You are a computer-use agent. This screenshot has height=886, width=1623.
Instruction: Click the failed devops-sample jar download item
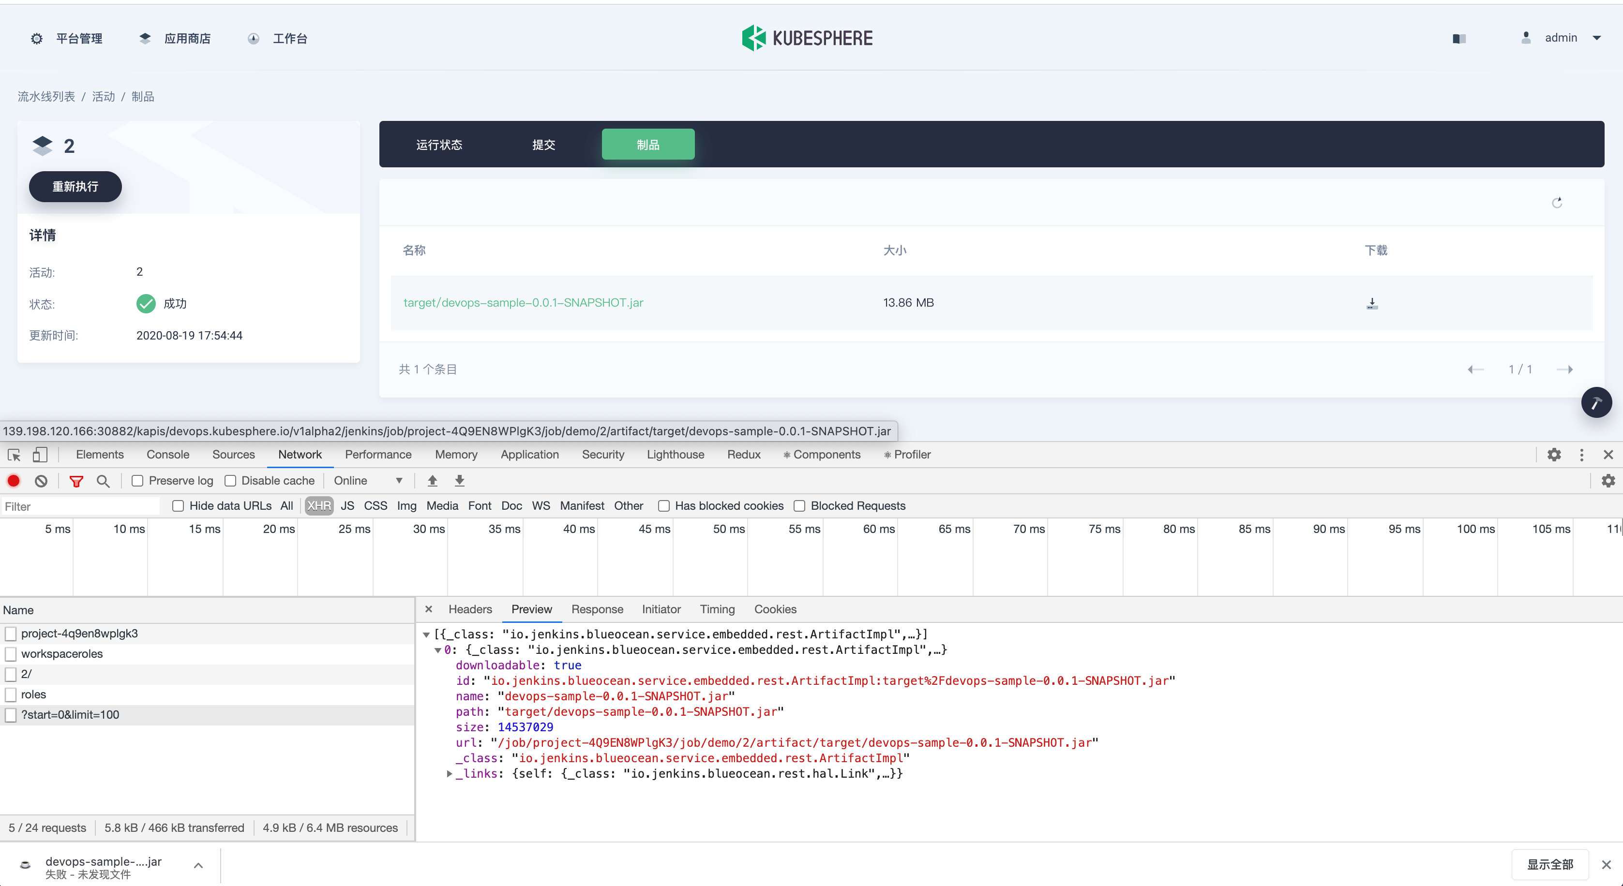tap(104, 867)
